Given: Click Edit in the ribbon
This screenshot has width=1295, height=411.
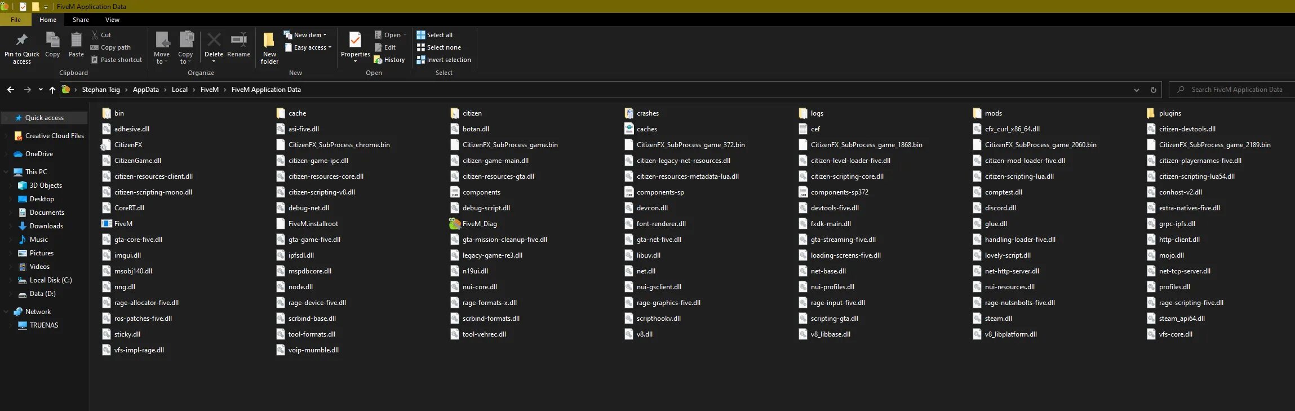Looking at the screenshot, I should point(385,47).
